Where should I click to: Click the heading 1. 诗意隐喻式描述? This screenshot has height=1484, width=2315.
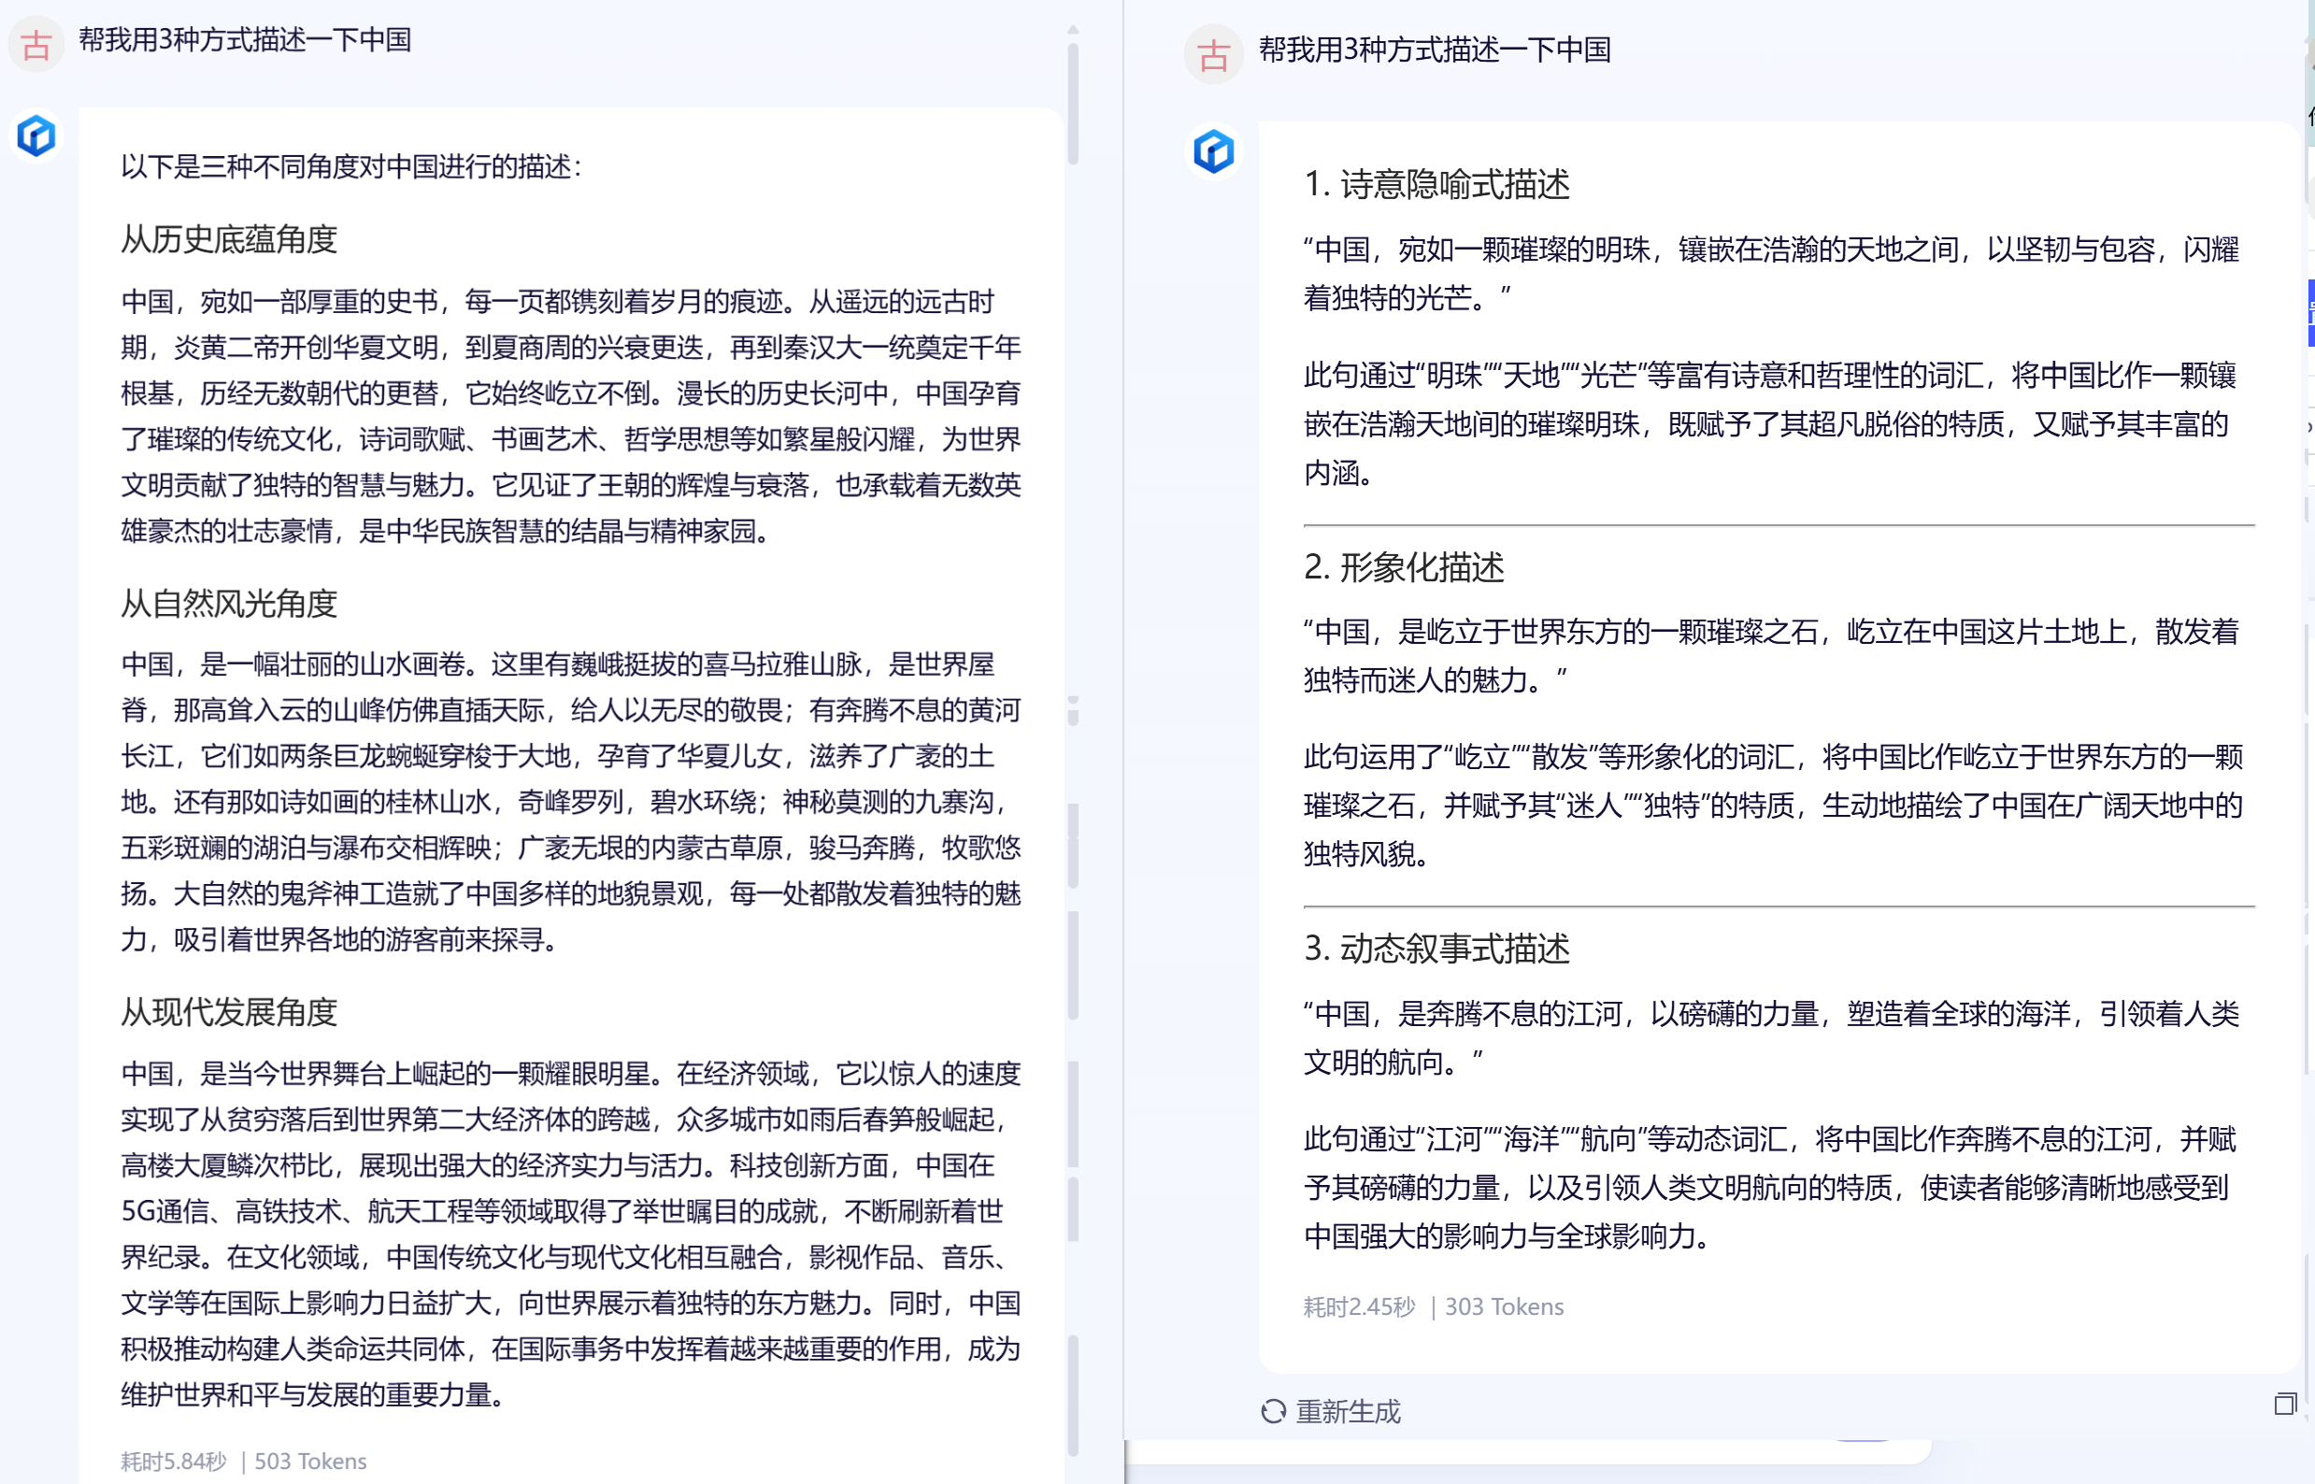tap(1437, 184)
